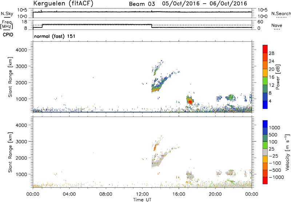
Task: Click the '16' tick on power color bar
Action: [271, 77]
